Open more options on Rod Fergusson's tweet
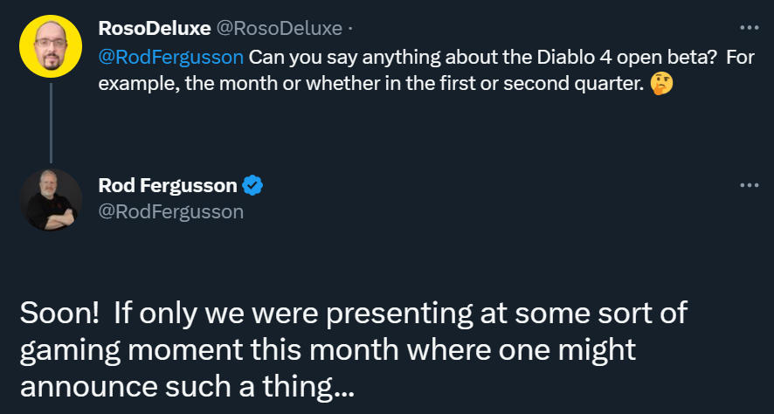Image resolution: width=774 pixels, height=414 pixels. click(x=749, y=185)
